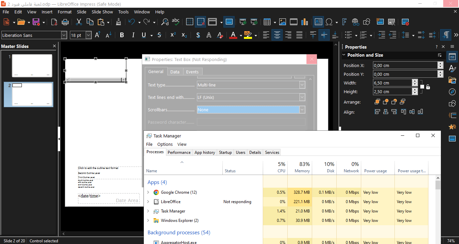Expand the Google Chrome process group
The image size is (459, 244).
point(148,192)
